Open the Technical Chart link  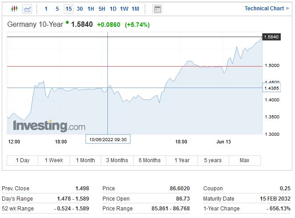266,8
